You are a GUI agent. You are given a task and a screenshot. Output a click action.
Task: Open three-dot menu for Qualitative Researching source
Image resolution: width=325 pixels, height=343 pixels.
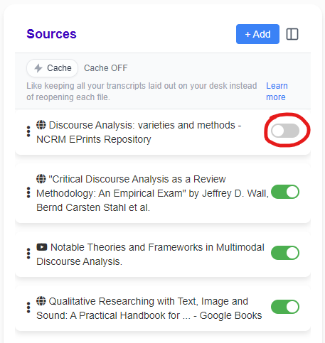(x=28, y=307)
